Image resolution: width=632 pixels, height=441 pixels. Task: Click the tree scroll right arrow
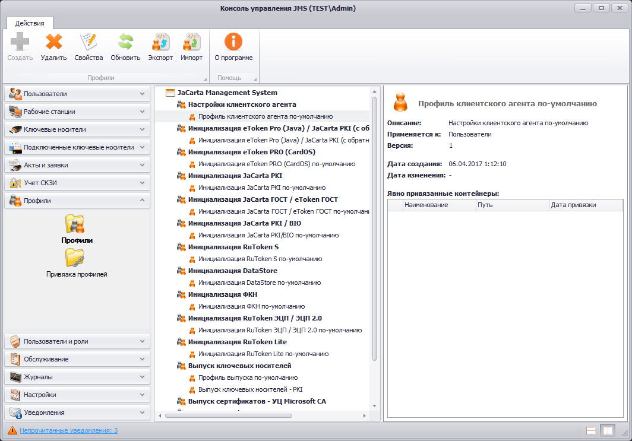pos(364,415)
